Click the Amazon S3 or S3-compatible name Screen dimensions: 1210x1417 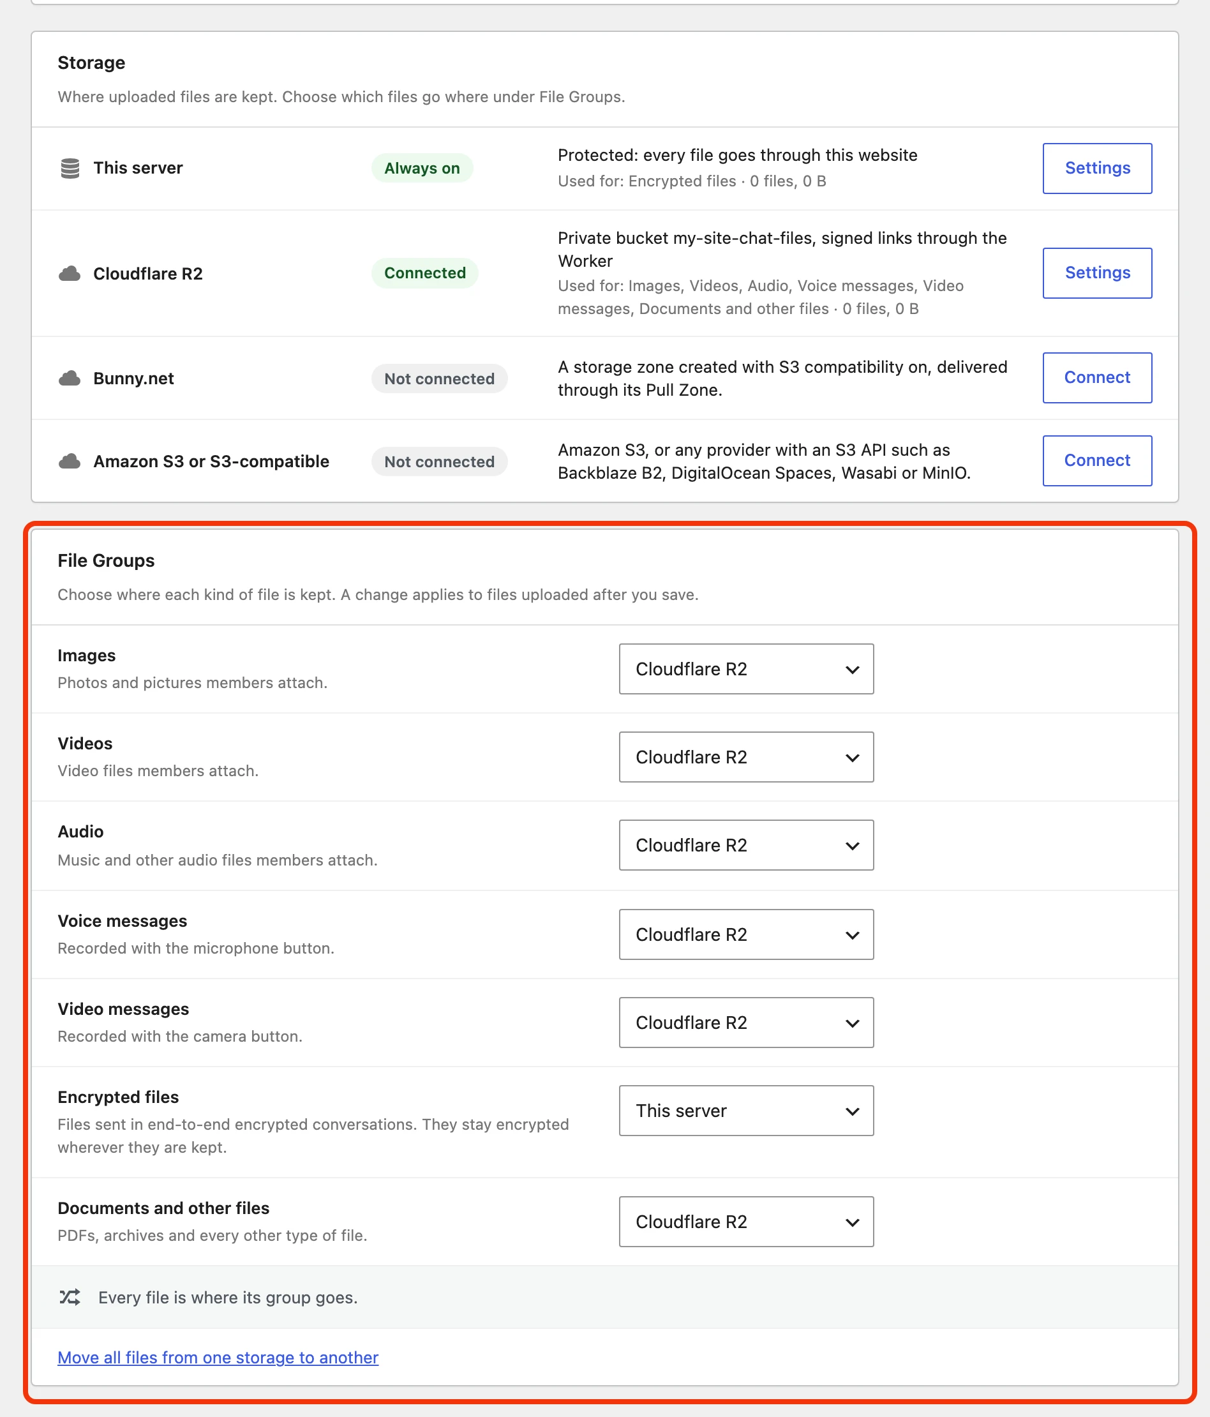(x=211, y=461)
